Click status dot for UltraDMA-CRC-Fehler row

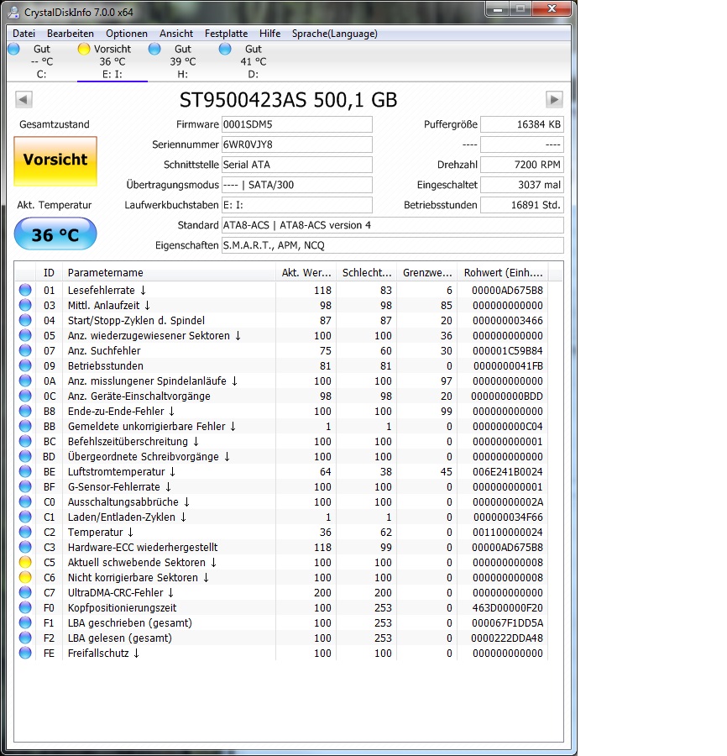pos(25,592)
